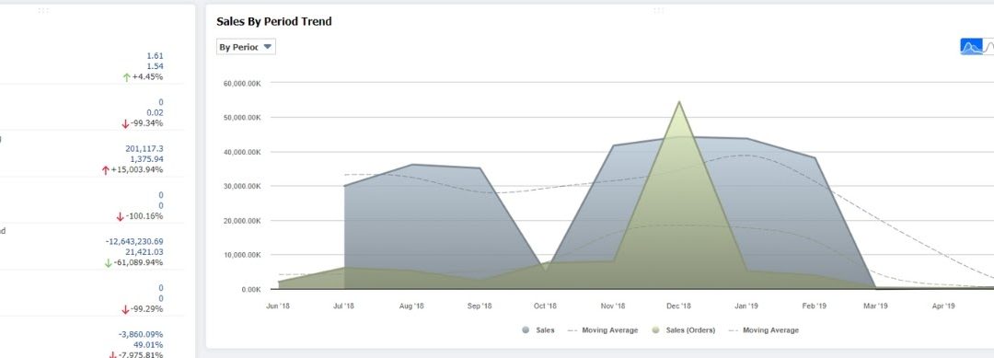Click the red down arrow beside -99.29%
The image size is (994, 358).
[125, 309]
